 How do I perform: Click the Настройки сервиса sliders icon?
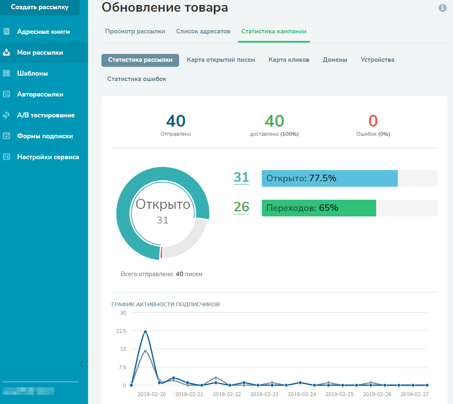6,157
